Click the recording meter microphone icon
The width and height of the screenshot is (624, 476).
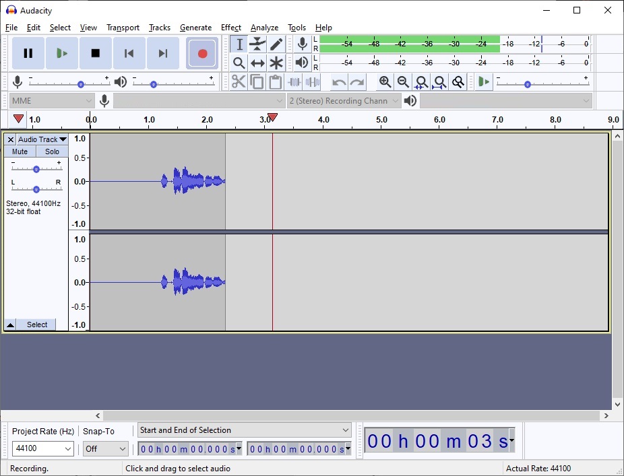click(303, 44)
